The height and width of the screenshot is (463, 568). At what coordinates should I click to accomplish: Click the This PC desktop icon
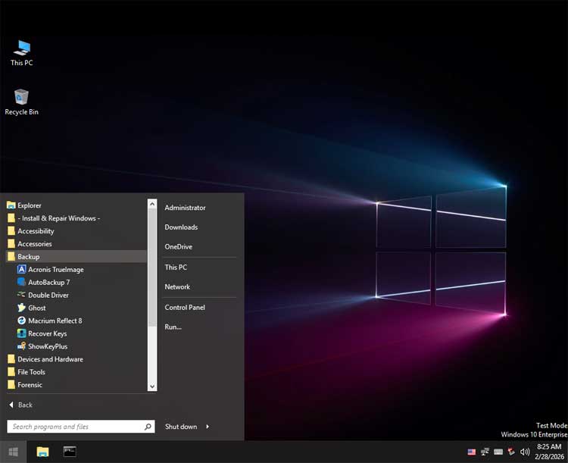pyautogui.click(x=21, y=52)
